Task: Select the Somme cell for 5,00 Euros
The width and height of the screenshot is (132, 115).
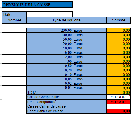Action: click(x=118, y=52)
